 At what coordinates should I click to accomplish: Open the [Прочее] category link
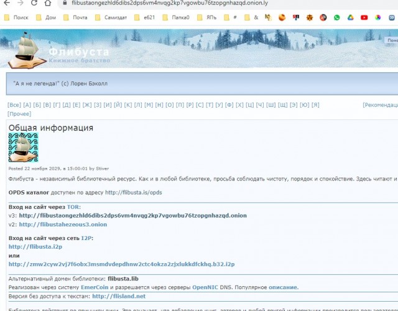[19, 114]
